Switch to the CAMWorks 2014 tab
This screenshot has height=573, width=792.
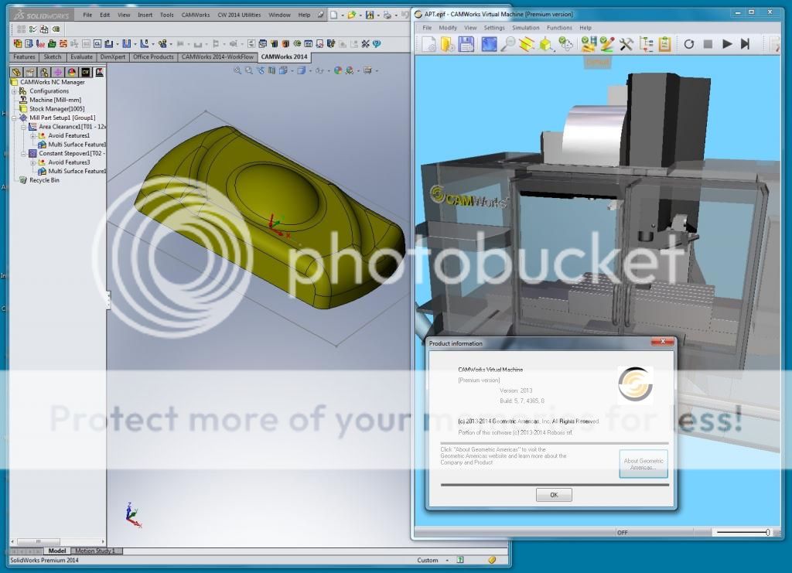point(284,56)
